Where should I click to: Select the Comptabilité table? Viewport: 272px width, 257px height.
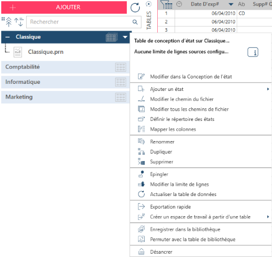65,67
